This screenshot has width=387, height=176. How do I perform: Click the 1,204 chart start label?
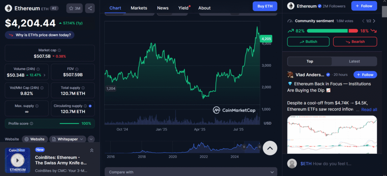coord(111,88)
